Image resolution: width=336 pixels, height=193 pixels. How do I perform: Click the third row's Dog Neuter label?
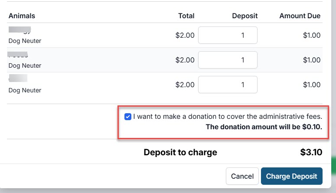tap(25, 91)
